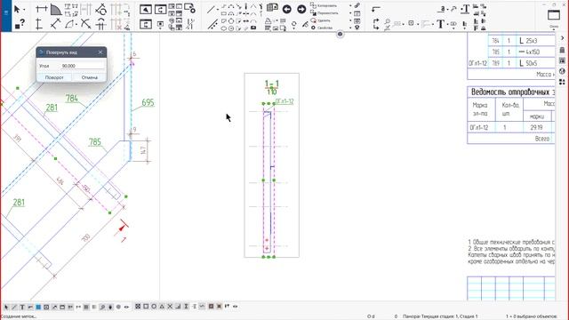
Task: Click dimension value 147 in drawing
Action: click(x=143, y=150)
